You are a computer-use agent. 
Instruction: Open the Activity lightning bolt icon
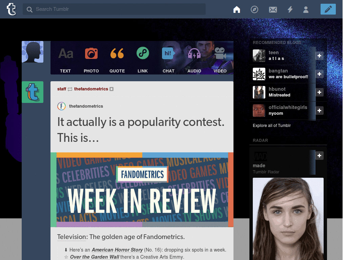290,9
